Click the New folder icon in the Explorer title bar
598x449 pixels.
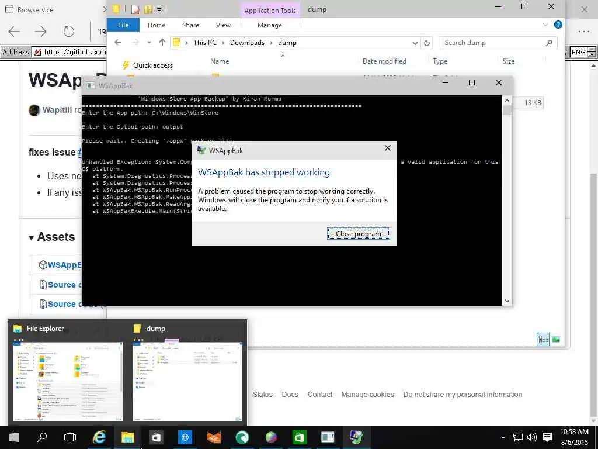coord(148,9)
